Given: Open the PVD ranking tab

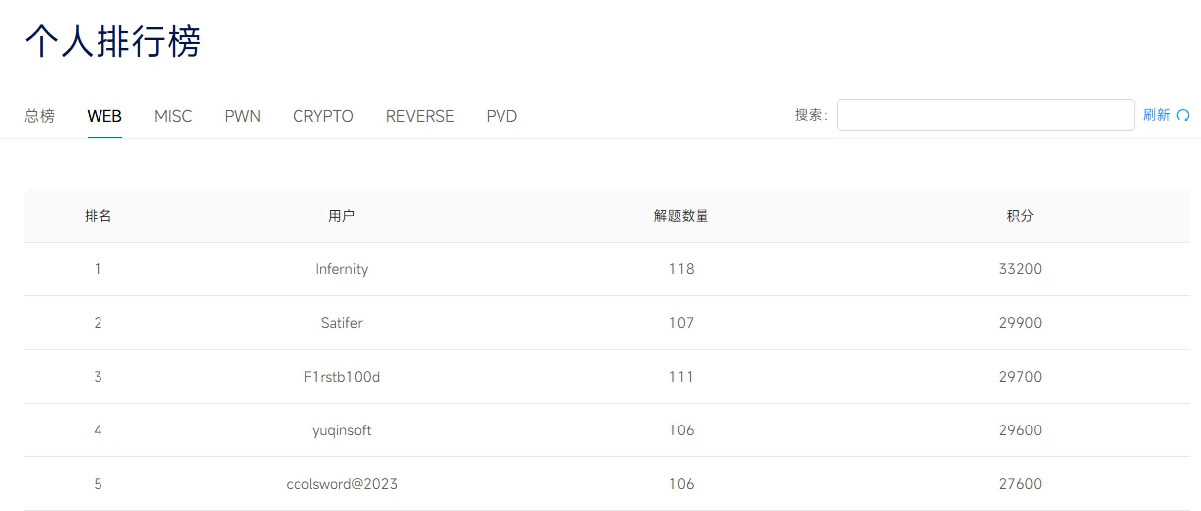Looking at the screenshot, I should 501,116.
